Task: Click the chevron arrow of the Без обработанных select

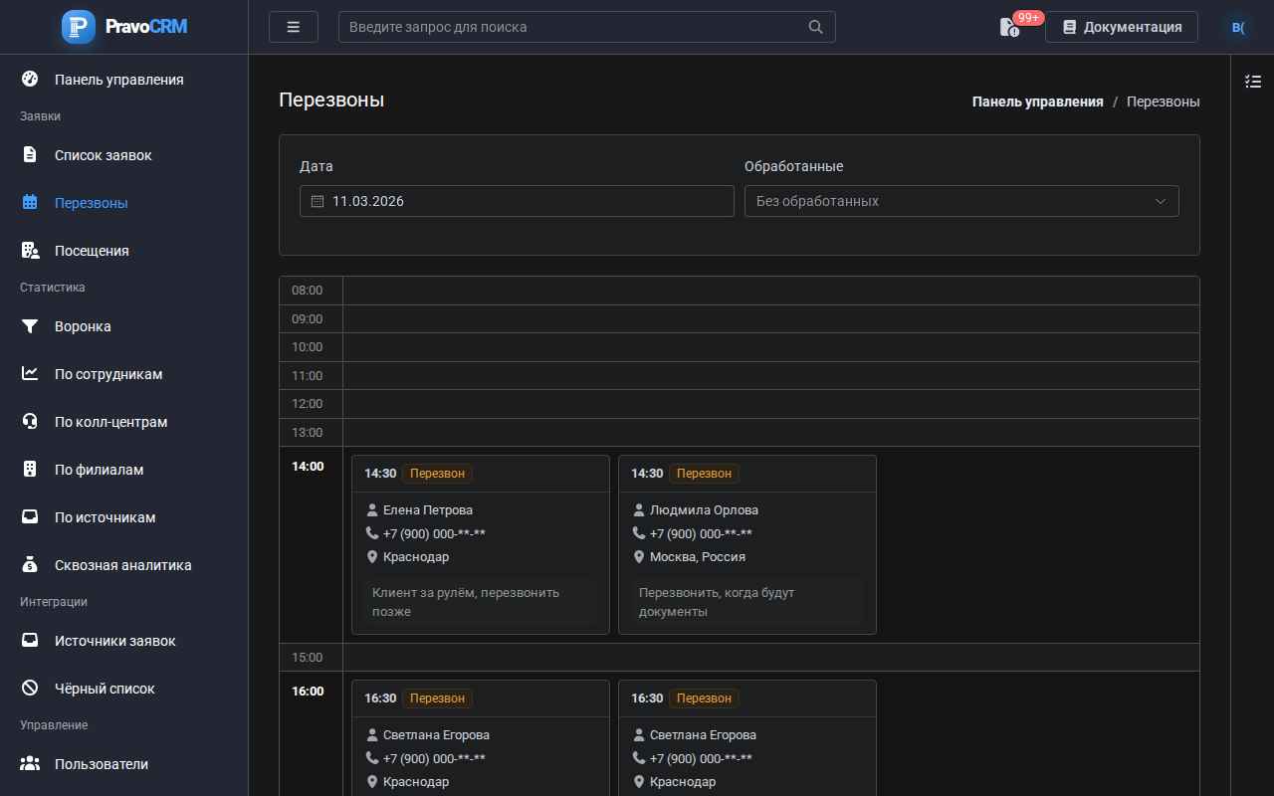Action: tap(1161, 201)
